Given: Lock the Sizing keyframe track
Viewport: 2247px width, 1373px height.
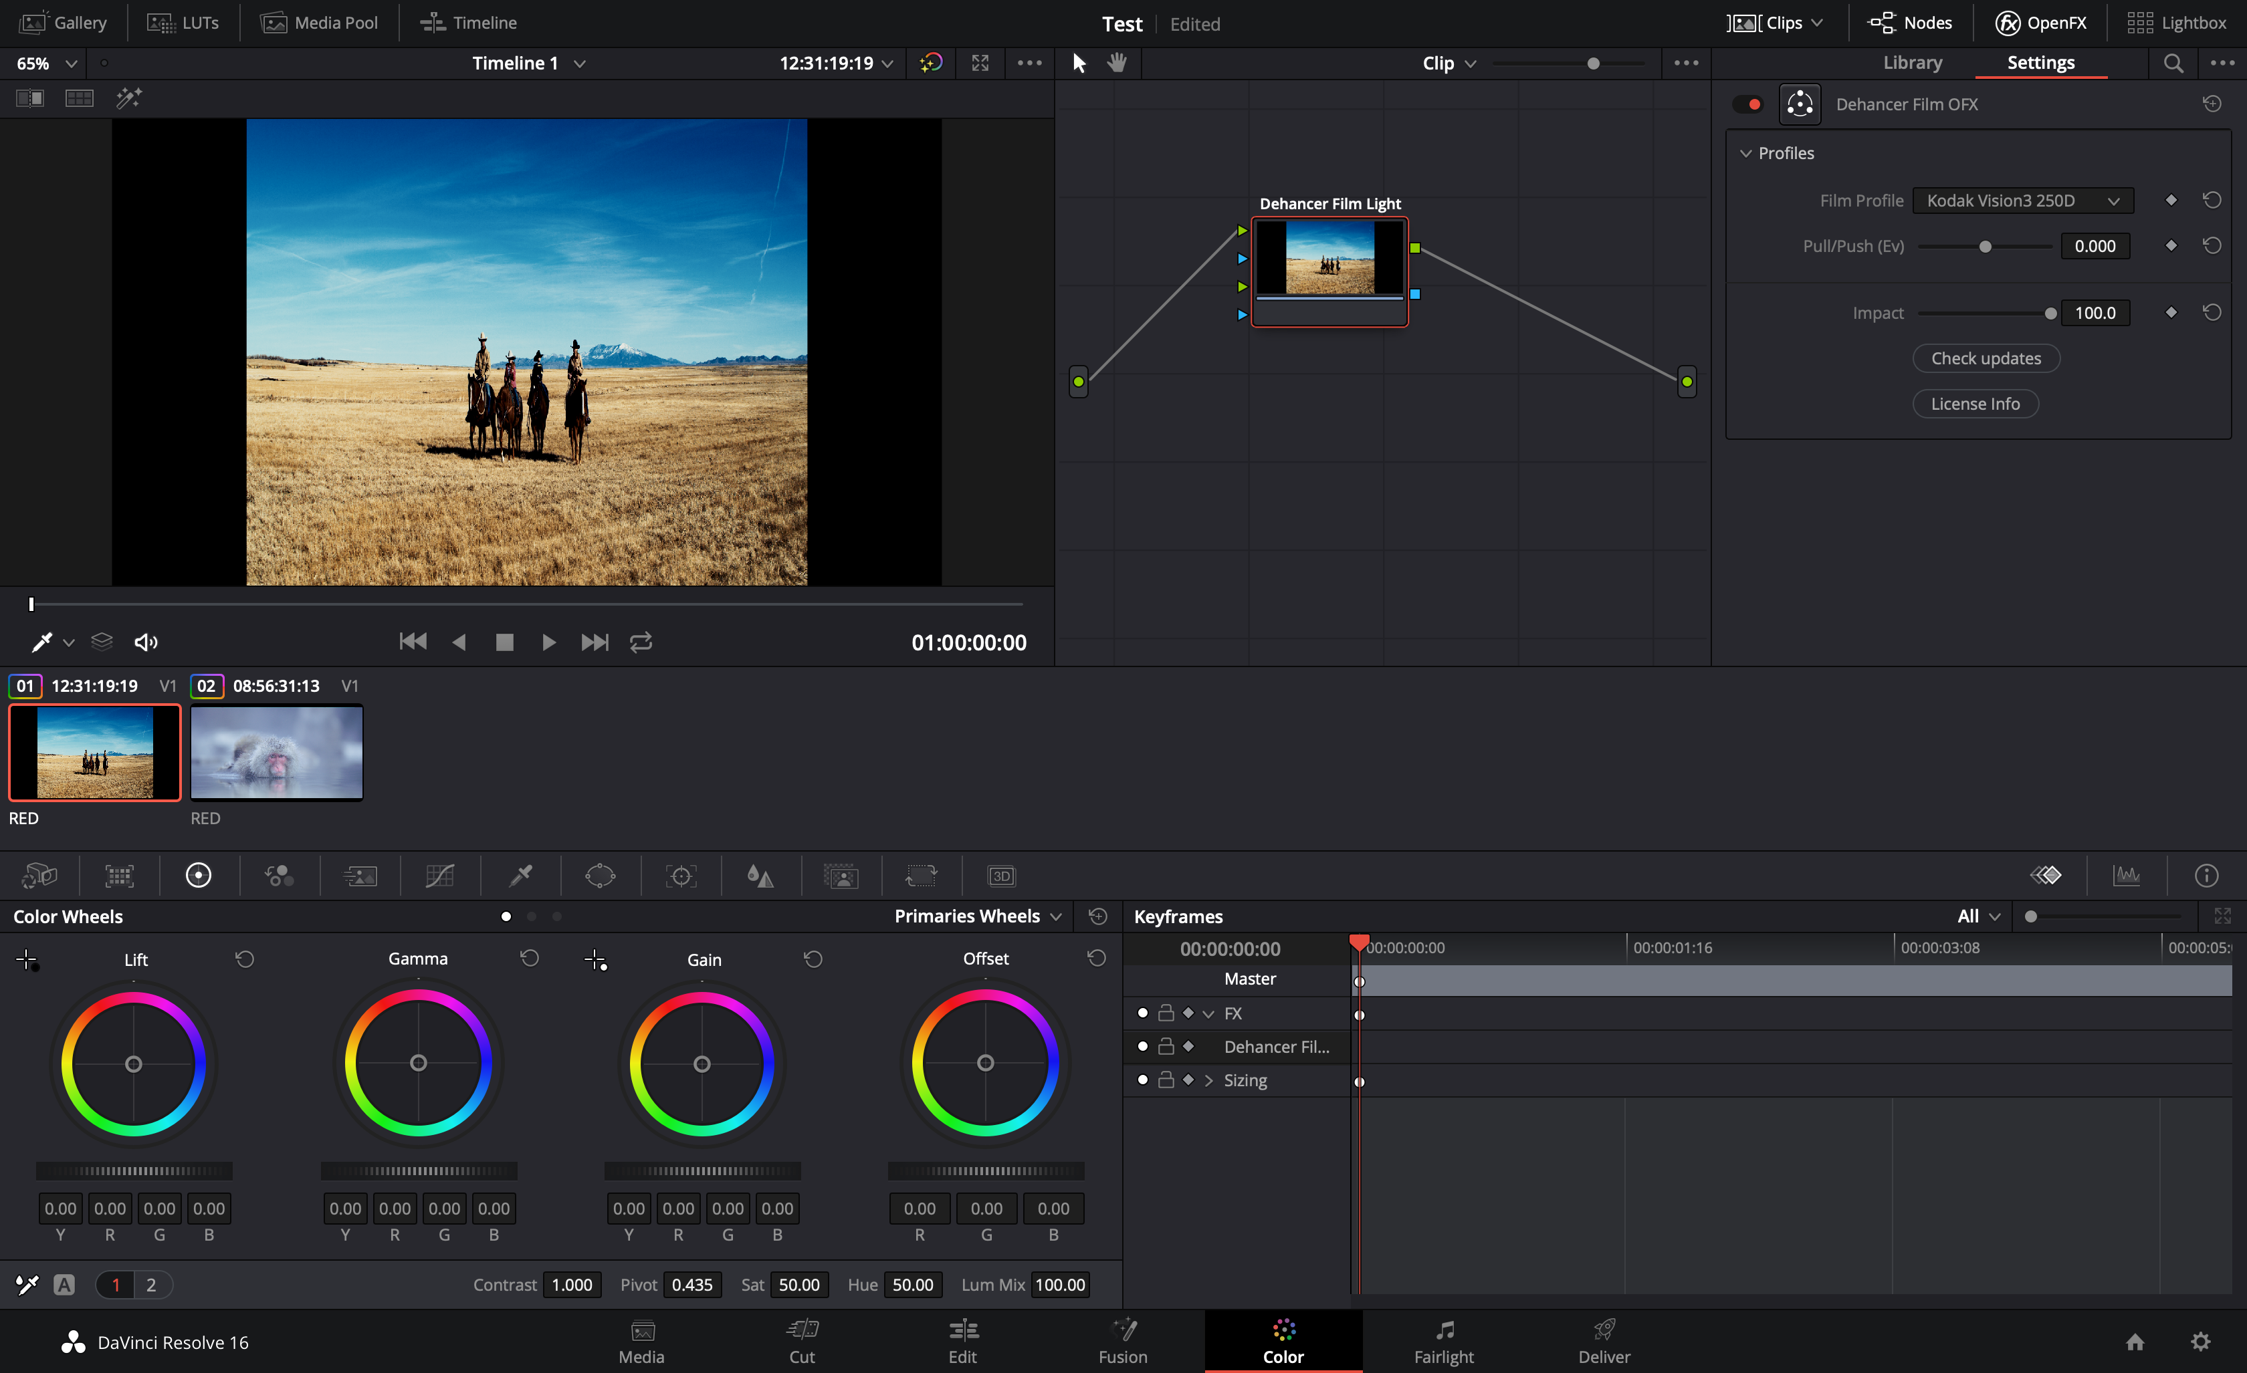Looking at the screenshot, I should 1166,1080.
